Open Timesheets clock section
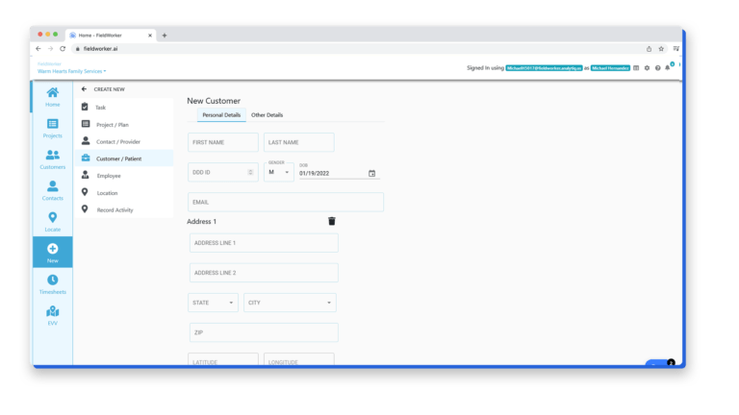This screenshot has width=739, height=415. point(52,284)
